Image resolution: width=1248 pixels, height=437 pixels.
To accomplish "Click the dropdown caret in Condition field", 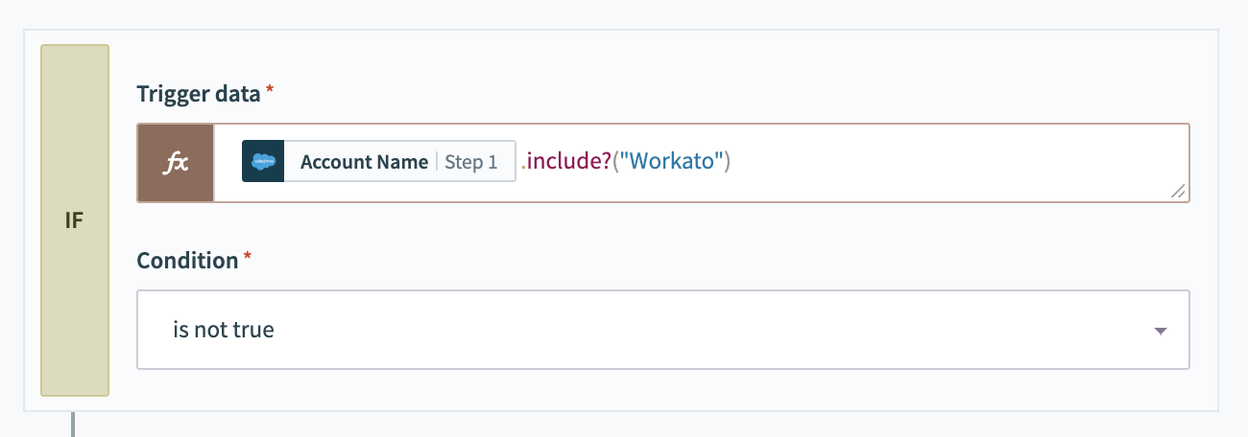I will (x=1160, y=331).
